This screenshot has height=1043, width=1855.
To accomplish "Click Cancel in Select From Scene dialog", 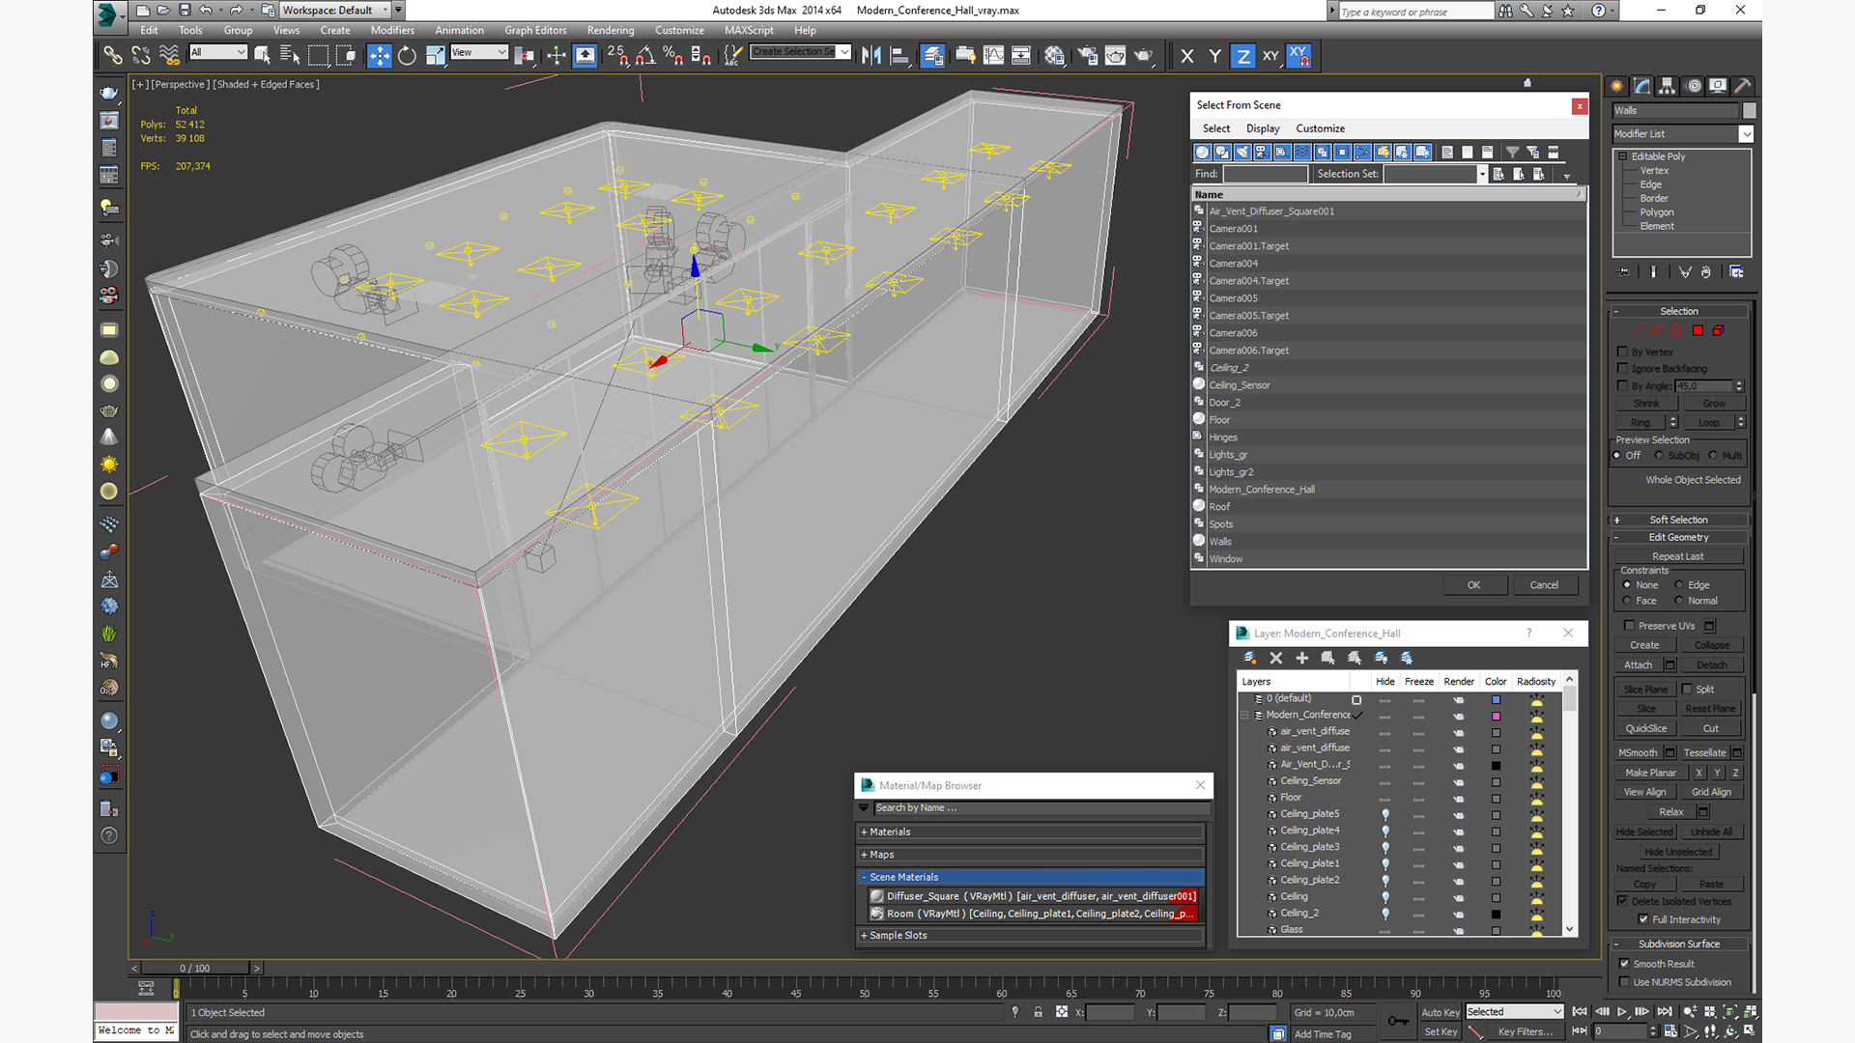I will tap(1544, 585).
